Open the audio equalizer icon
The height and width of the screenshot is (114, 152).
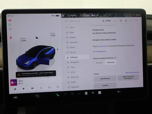point(49,87)
